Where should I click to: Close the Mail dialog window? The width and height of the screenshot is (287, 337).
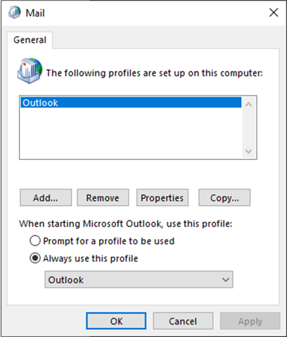click(273, 12)
